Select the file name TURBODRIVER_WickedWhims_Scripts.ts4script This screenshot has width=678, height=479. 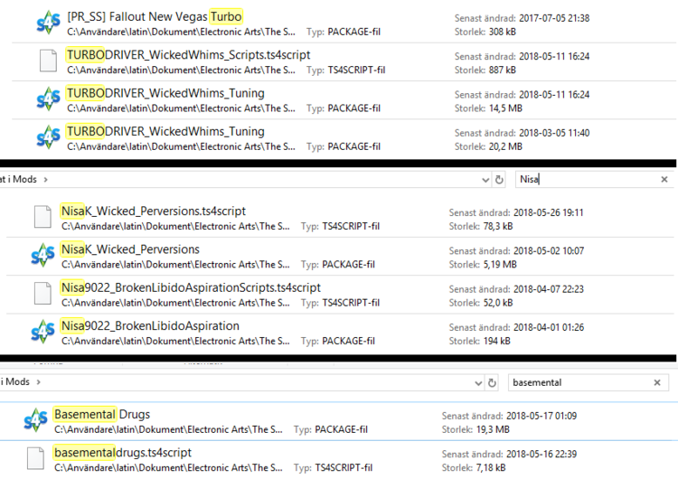188,55
